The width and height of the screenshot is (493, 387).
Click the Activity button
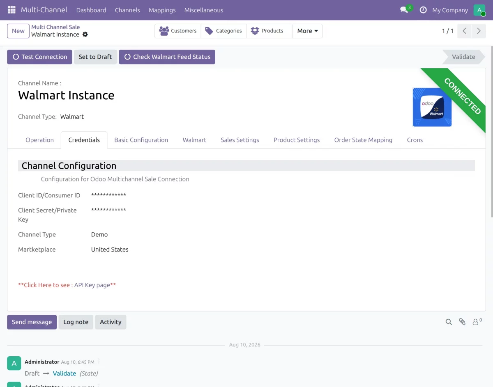pyautogui.click(x=111, y=322)
